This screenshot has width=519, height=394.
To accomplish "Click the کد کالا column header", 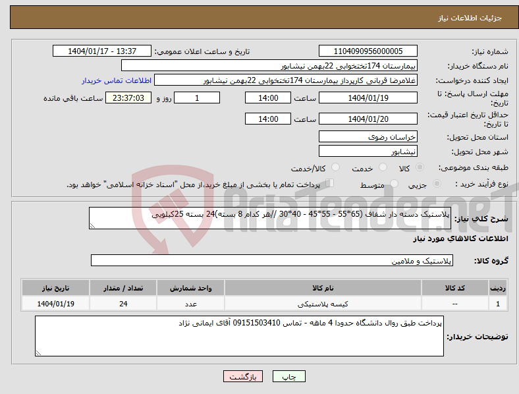I will coord(455,288).
